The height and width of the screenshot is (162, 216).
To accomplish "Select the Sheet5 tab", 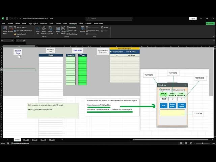I will 43,140.
